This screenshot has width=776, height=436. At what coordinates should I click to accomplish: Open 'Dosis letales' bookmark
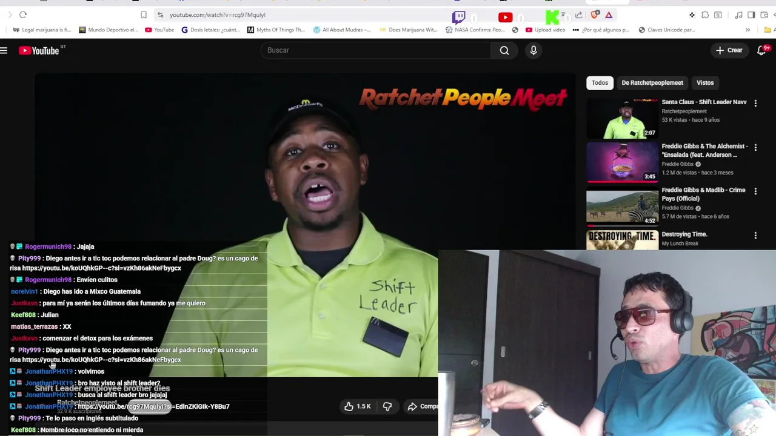click(210, 30)
